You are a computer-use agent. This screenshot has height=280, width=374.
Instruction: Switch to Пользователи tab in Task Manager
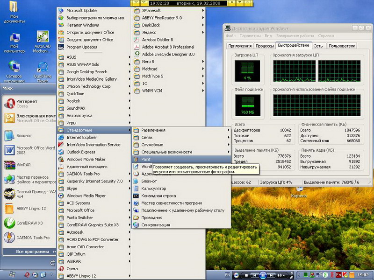(342, 46)
